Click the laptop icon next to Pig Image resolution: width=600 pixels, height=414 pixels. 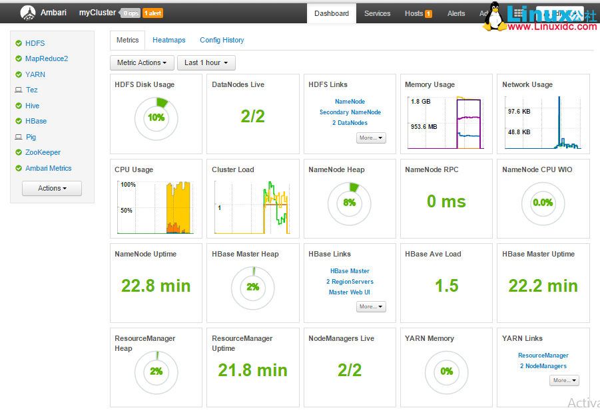(x=19, y=137)
